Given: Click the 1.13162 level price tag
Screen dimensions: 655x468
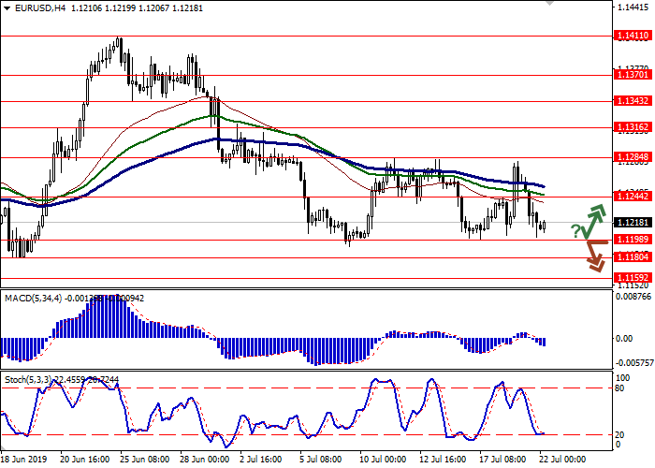Looking at the screenshot, I should click(x=633, y=127).
